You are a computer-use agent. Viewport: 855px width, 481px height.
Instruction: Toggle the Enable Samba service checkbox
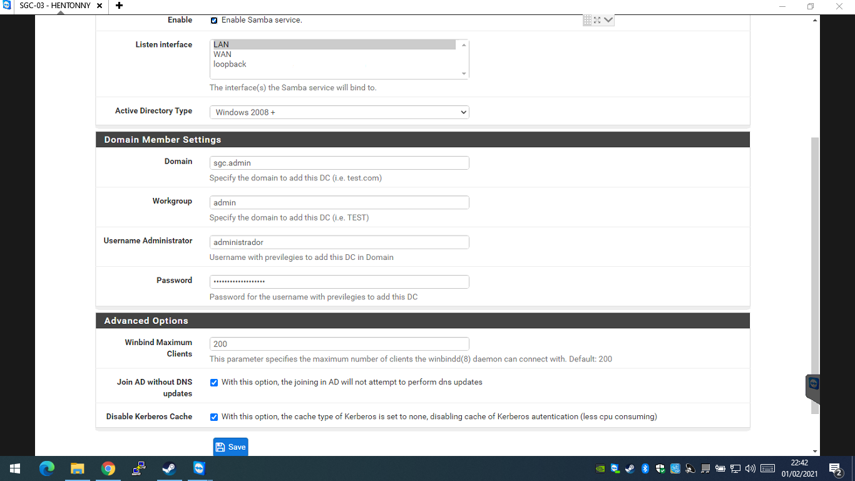coord(214,21)
